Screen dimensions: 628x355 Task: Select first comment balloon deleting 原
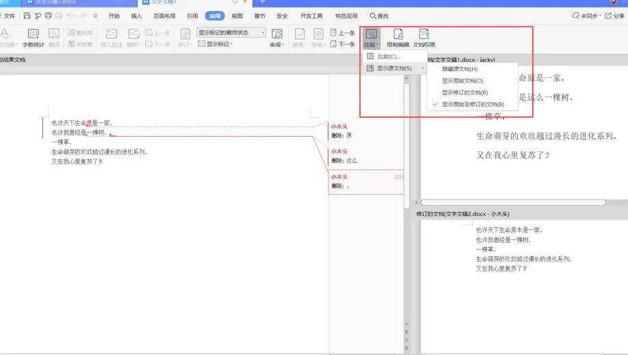pos(366,131)
